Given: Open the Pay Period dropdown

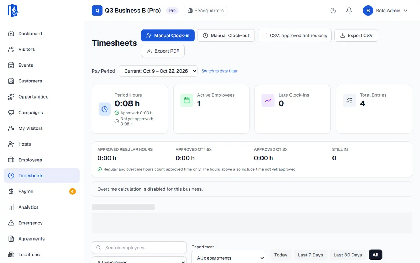Looking at the screenshot, I should 158,71.
